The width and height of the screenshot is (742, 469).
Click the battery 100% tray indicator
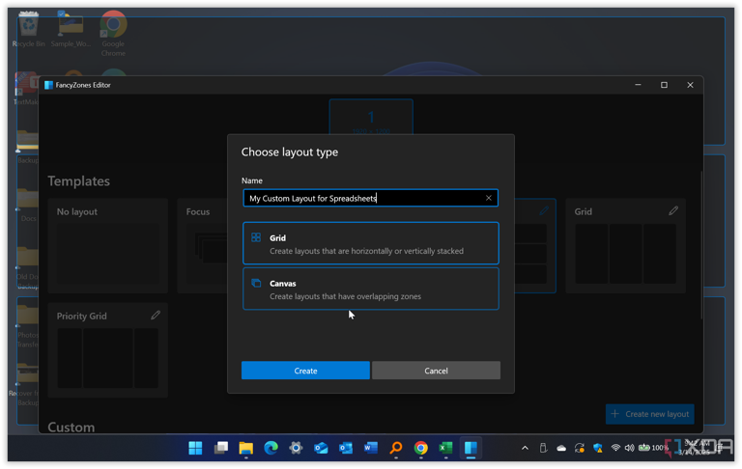[653, 447]
